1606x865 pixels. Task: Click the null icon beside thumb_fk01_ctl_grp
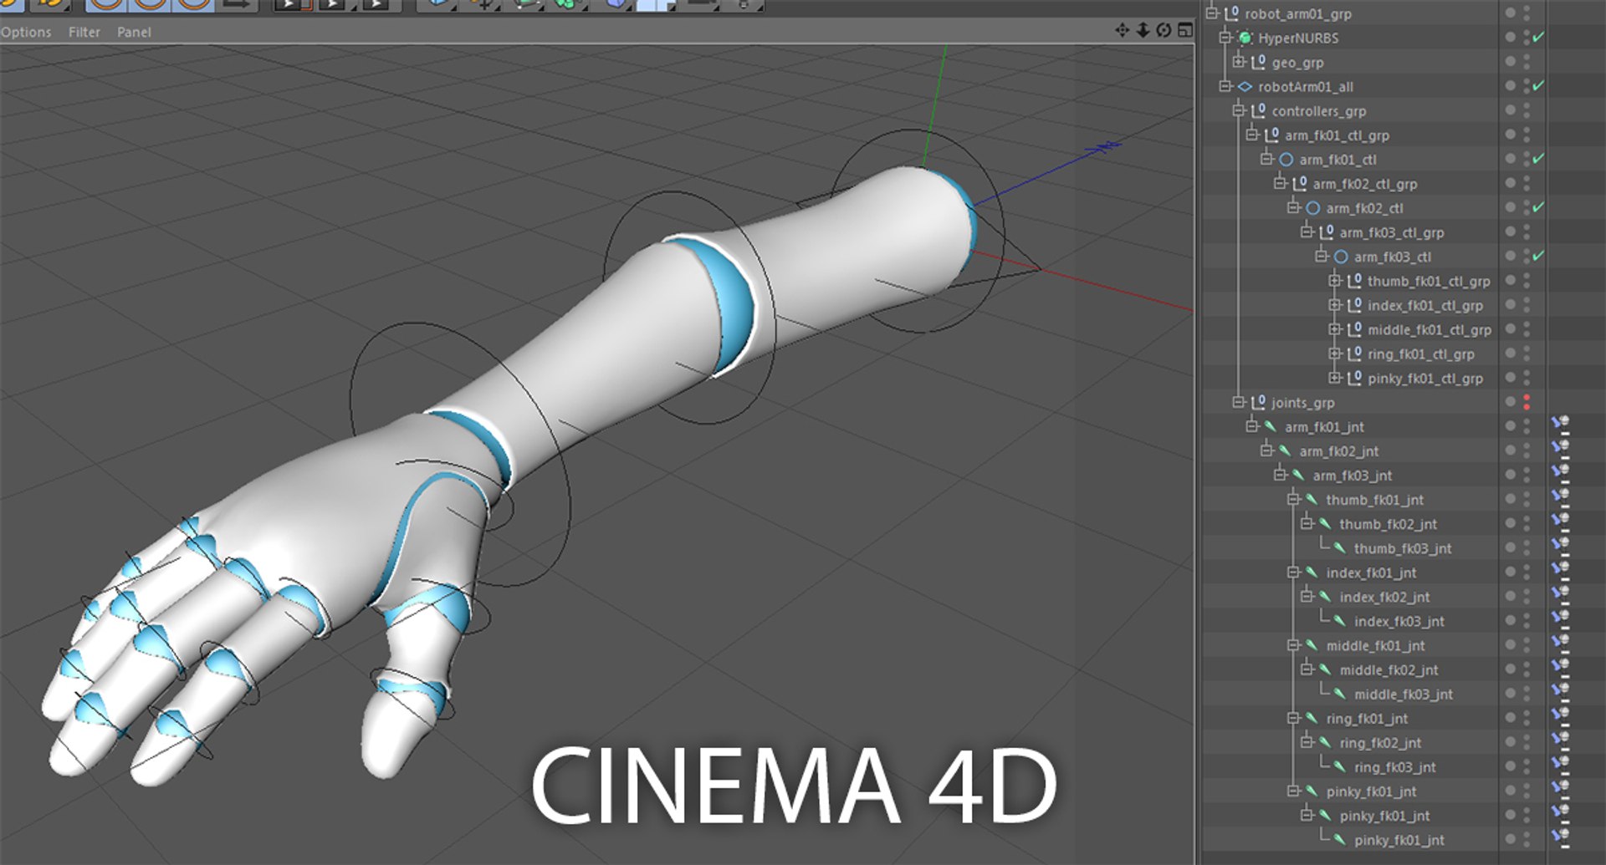pyautogui.click(x=1353, y=281)
